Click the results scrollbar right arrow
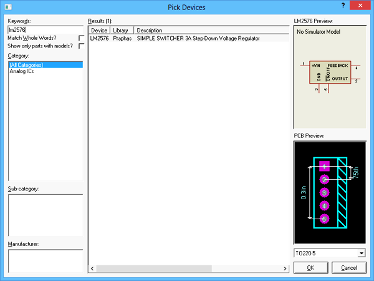This screenshot has width=374, height=281. (x=285, y=269)
